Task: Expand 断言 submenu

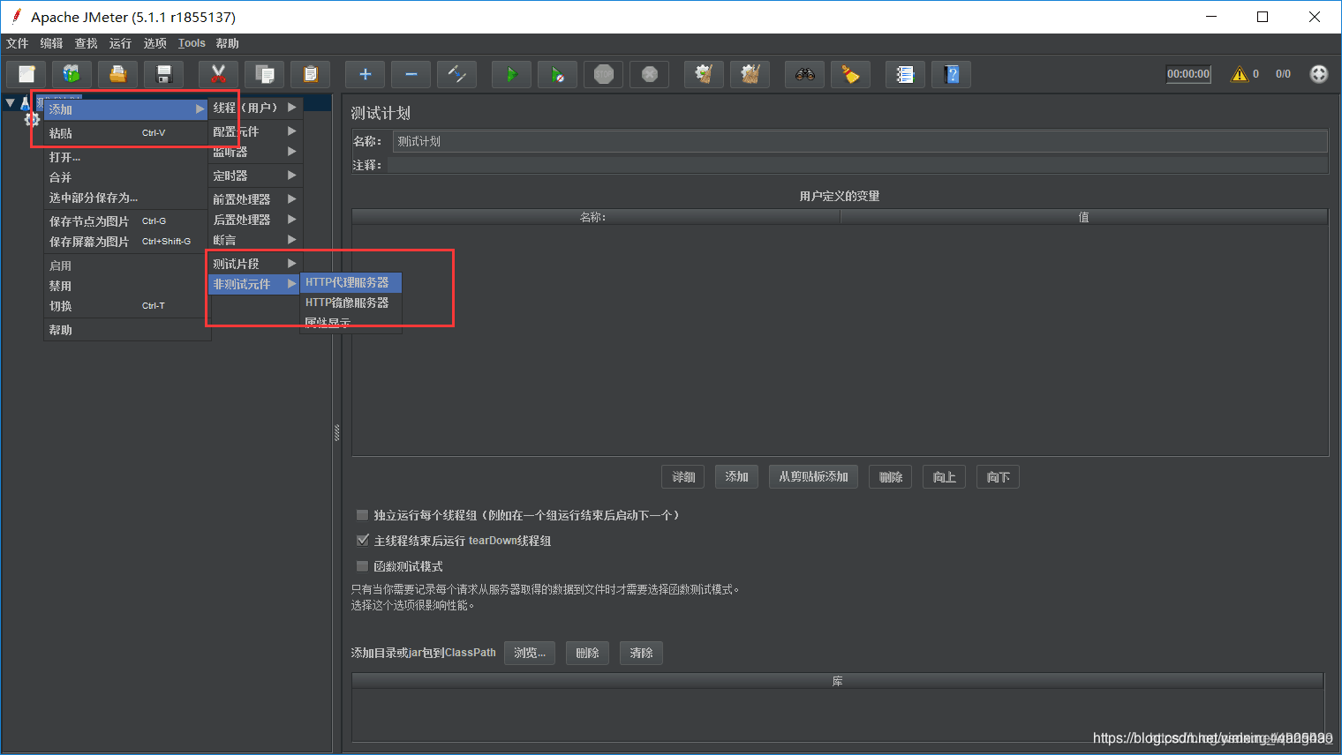Action: [255, 240]
